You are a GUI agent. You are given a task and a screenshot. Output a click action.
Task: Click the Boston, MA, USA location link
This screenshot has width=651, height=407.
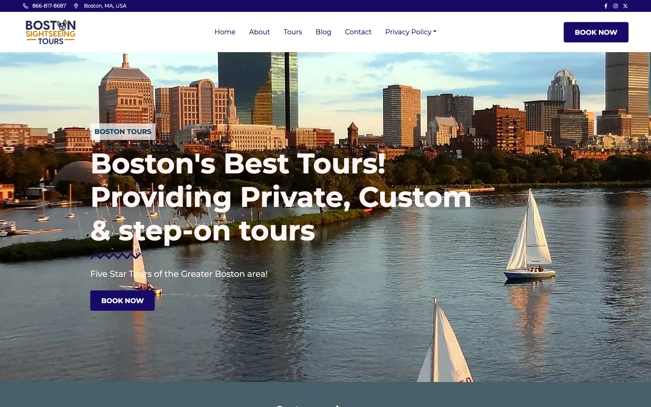point(105,6)
